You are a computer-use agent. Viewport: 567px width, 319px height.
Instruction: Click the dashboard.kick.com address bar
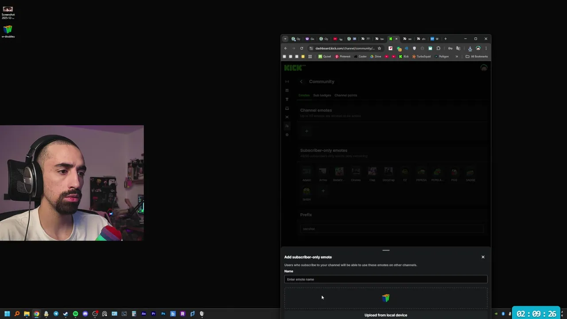pyautogui.click(x=345, y=48)
